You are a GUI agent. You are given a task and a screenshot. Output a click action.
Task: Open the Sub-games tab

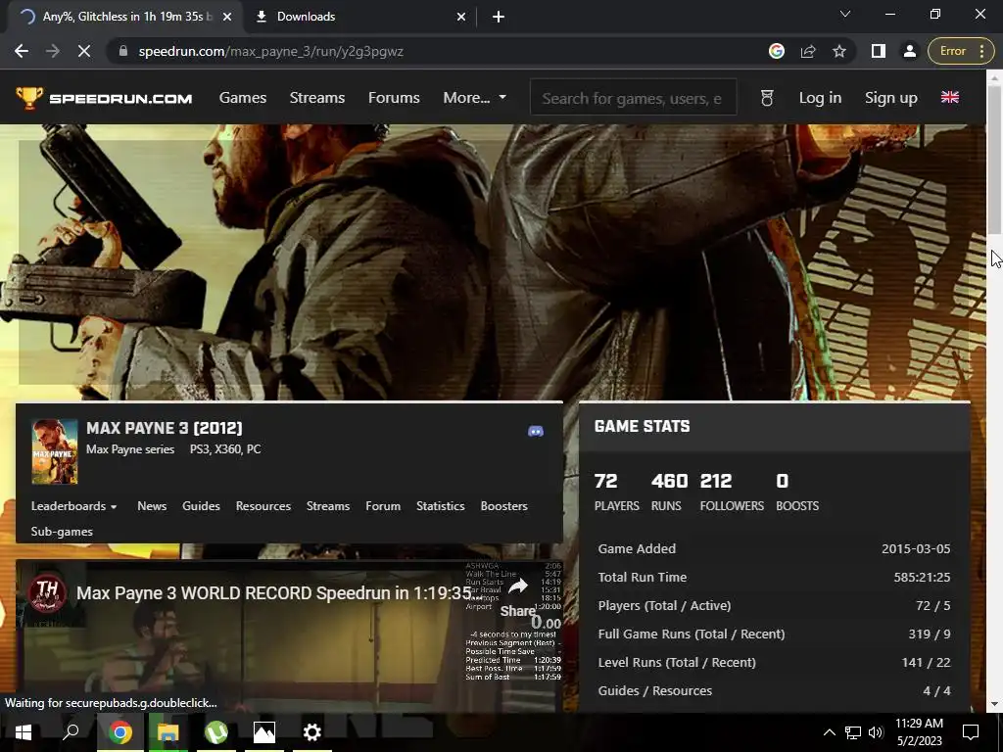pos(62,532)
